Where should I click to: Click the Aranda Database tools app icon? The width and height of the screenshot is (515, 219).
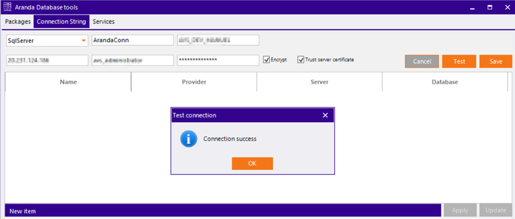(x=7, y=7)
